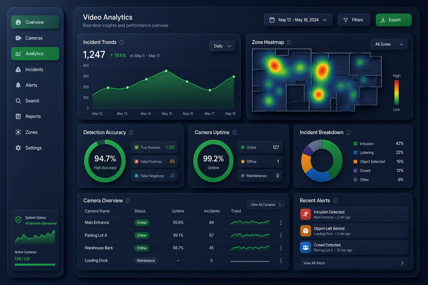The height and width of the screenshot is (285, 428).
Task: Click the Search magnifier icon in sidebar
Action: coord(18,101)
